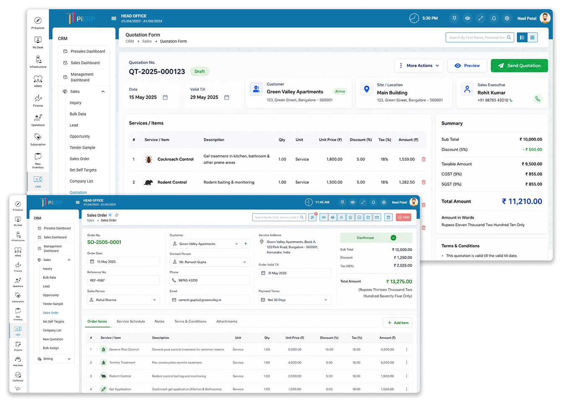Click Send Quotation button
This screenshot has width=562, height=402.
pyautogui.click(x=519, y=66)
